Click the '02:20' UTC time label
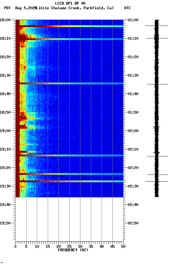Image resolution: width=170 pixels, height=266 pixels. [133, 168]
